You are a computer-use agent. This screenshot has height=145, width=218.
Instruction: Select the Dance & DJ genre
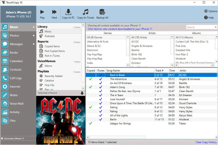pos(94,46)
